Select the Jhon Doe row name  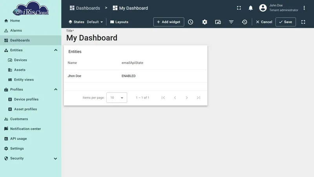coord(74,76)
